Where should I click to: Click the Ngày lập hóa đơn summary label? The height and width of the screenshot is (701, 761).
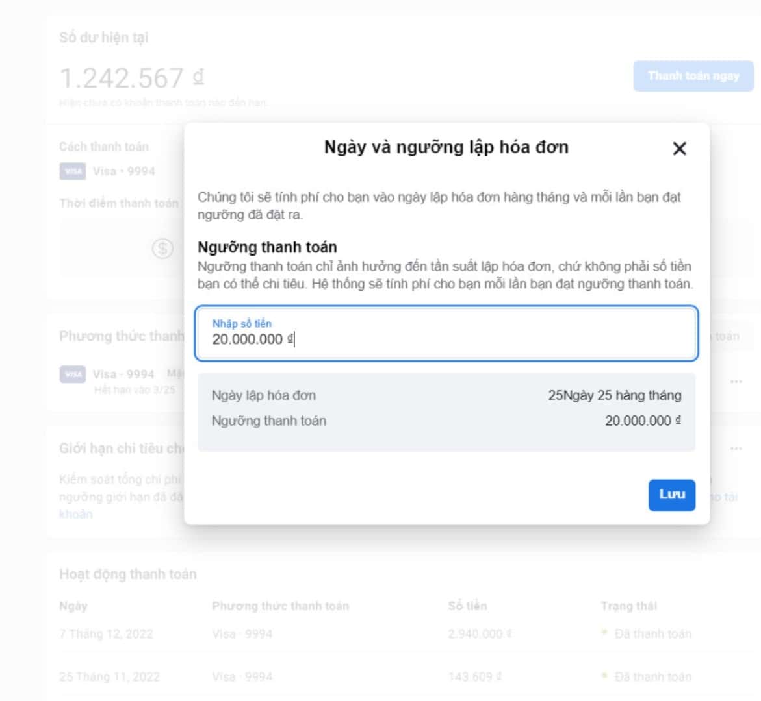tap(263, 395)
